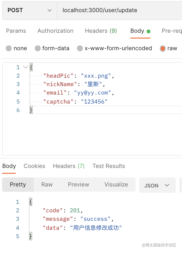Switch to the Params tab
Screen dimensions: 182x253
(x=16, y=31)
